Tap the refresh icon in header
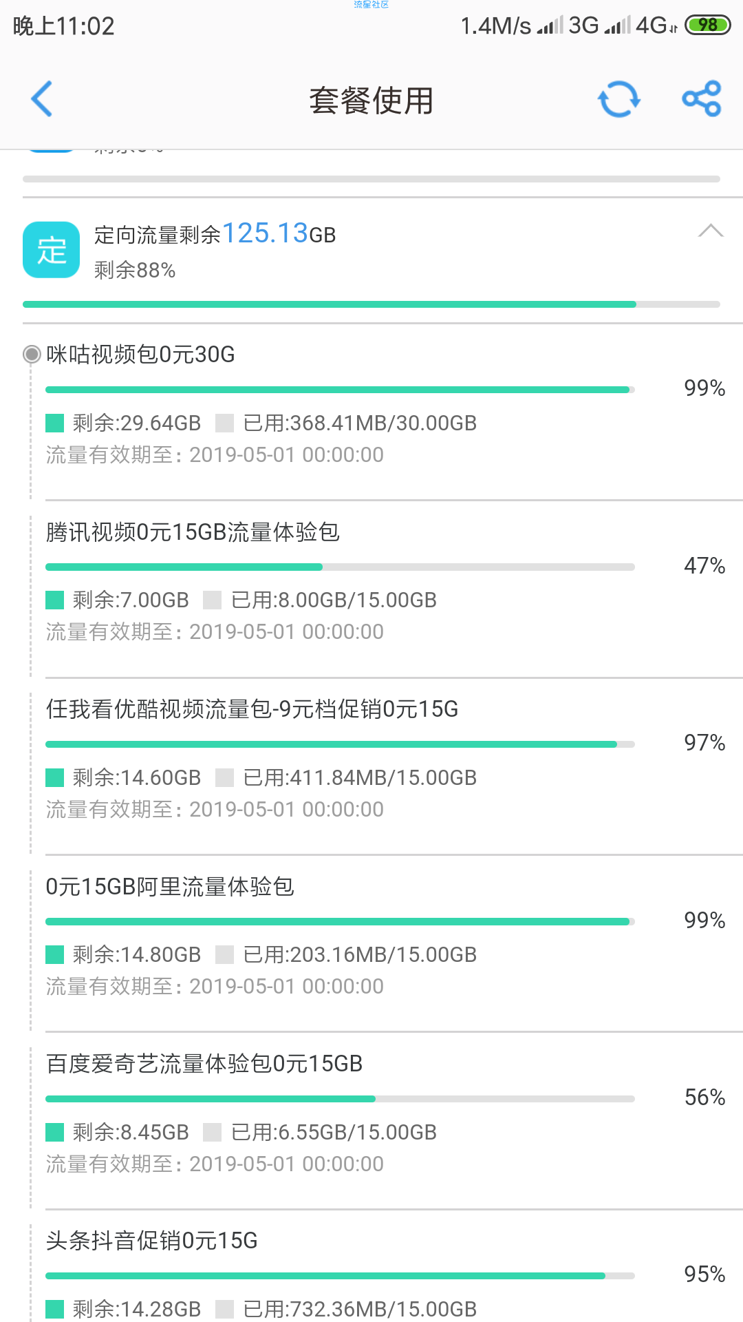This screenshot has width=743, height=1322. (x=619, y=100)
